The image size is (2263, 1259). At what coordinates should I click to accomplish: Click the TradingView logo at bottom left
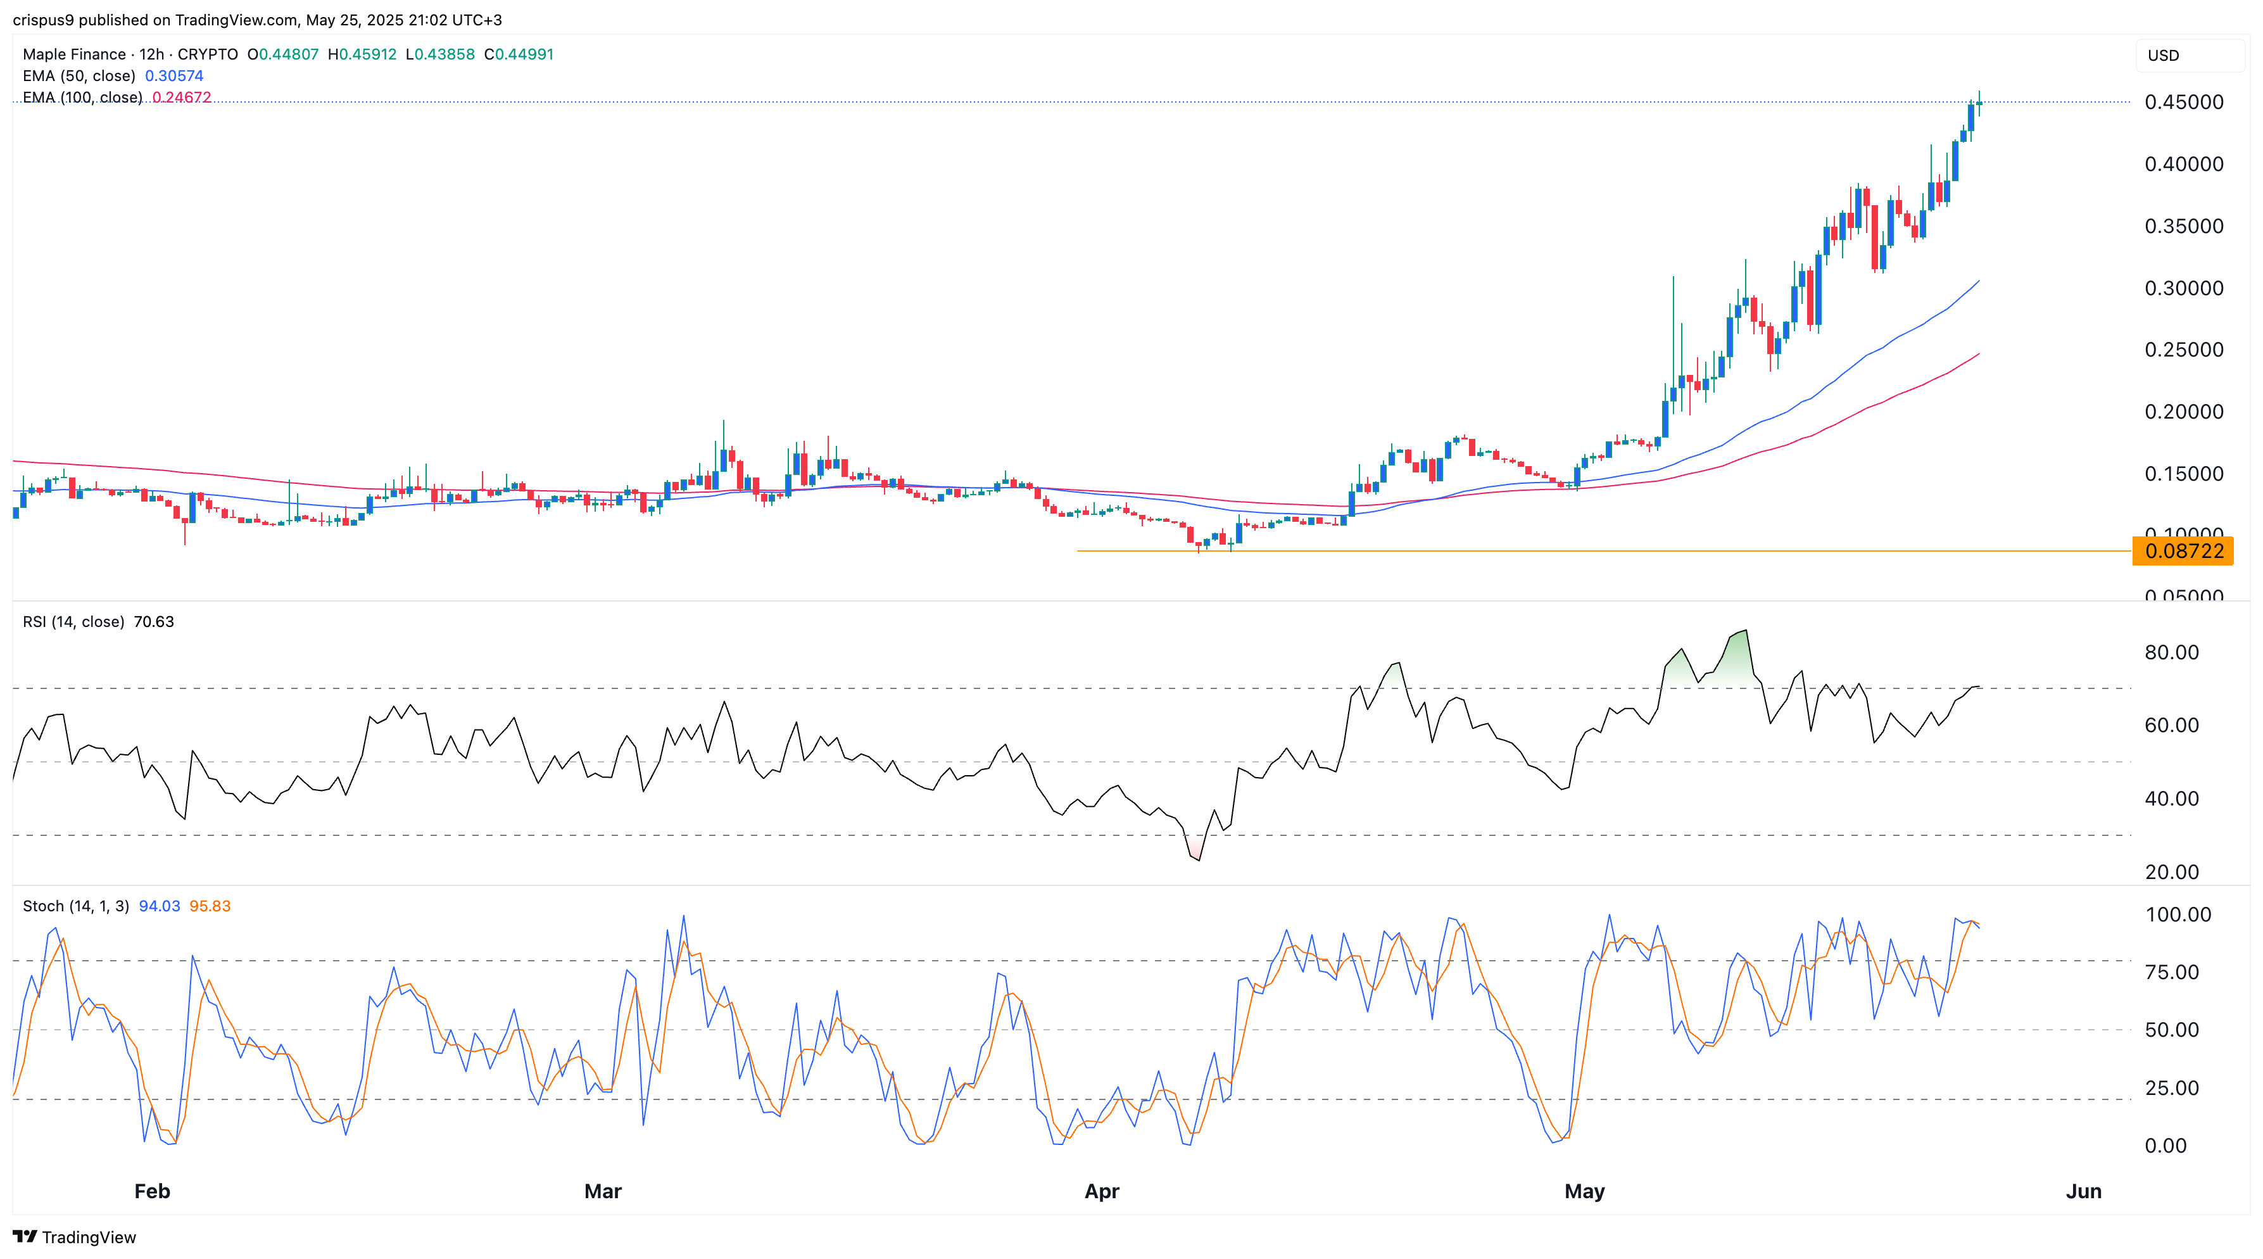75,1237
